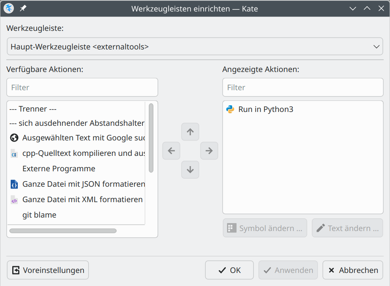Click the move down arrow button
This screenshot has height=286, width=390.
click(190, 170)
